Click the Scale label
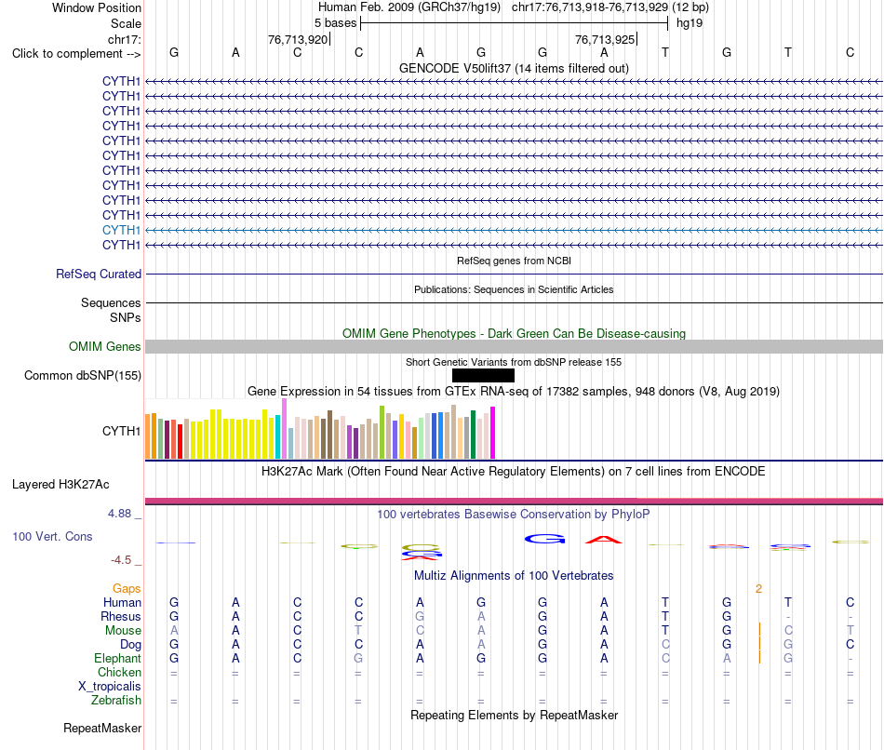 126,23
